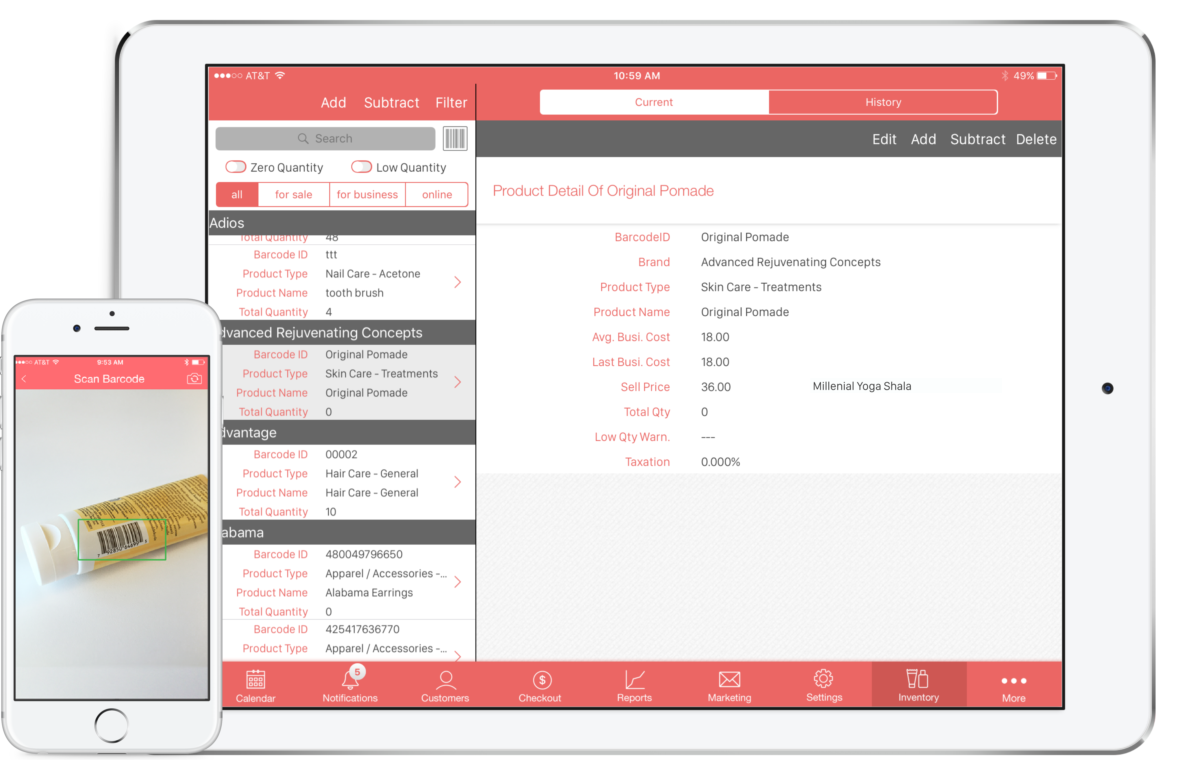The height and width of the screenshot is (774, 1179).
Task: Focus the Search field
Action: coord(326,139)
